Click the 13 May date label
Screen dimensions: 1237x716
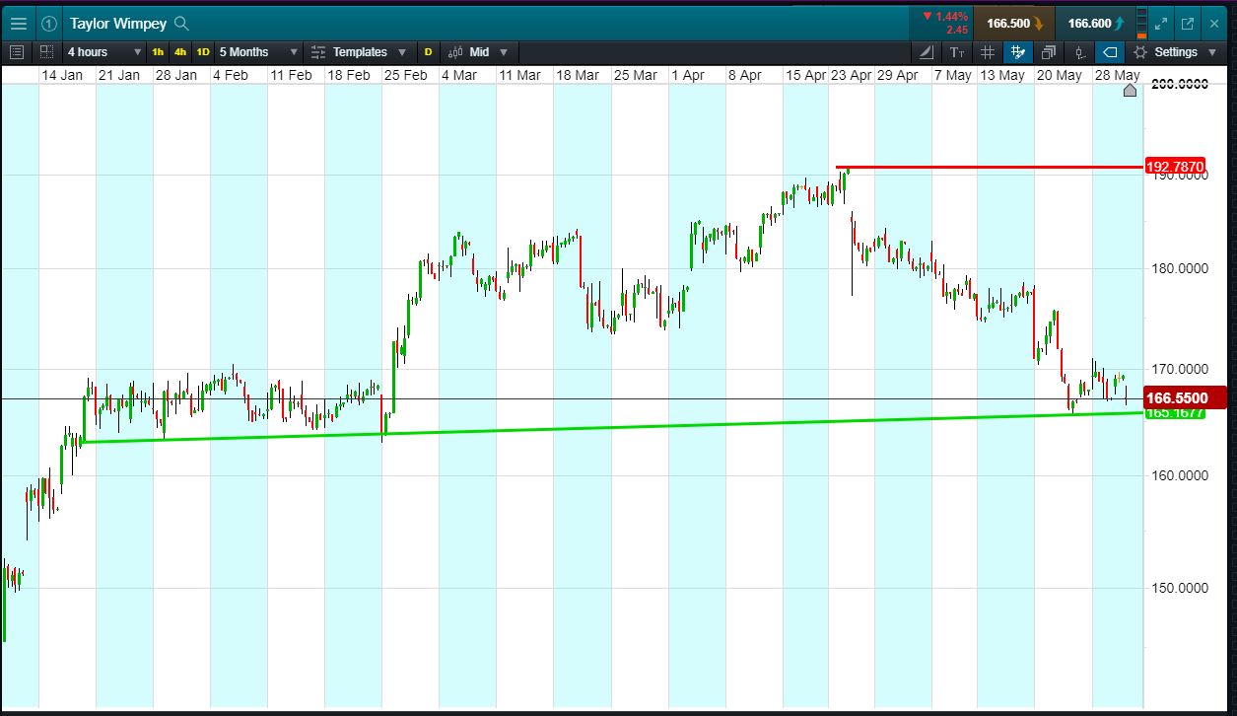1003,75
